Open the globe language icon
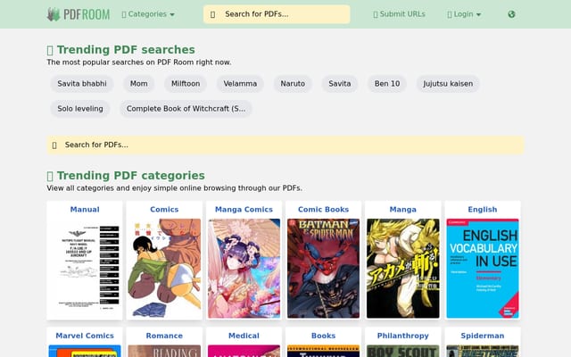The height and width of the screenshot is (357, 571). (511, 14)
